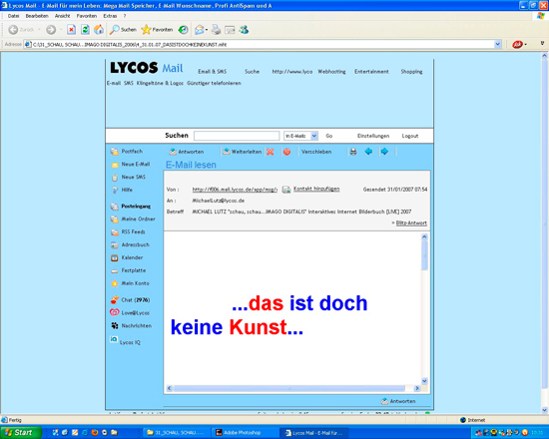This screenshot has width=549, height=439.
Task: Open Favoriten star in browser toolbar
Action: (157, 30)
